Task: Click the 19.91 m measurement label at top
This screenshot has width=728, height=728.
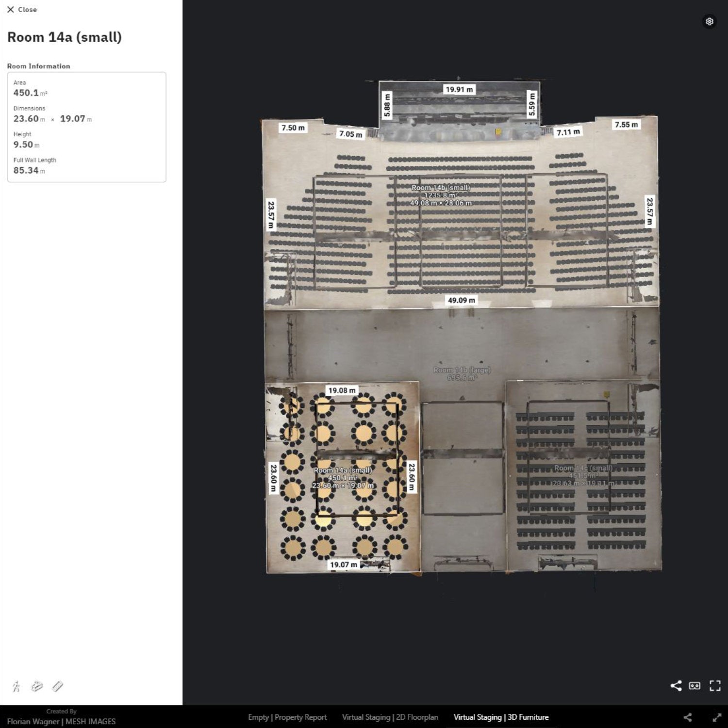Action: coord(459,89)
